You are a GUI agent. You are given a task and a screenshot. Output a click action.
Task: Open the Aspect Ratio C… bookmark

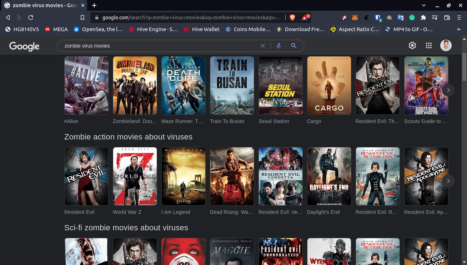click(x=355, y=29)
